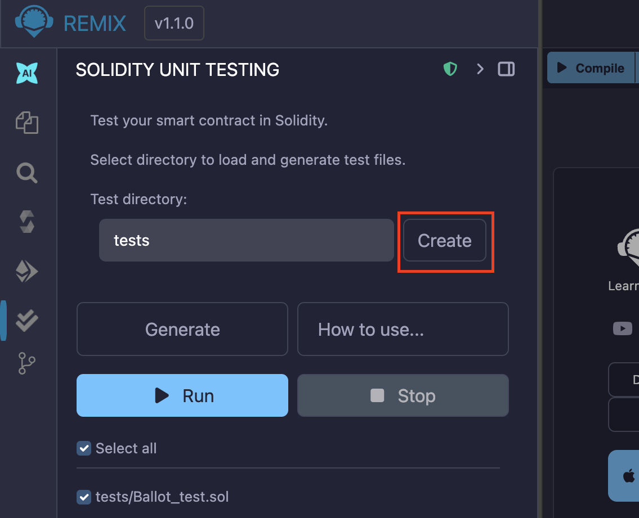Stop the running tests

pyautogui.click(x=403, y=395)
